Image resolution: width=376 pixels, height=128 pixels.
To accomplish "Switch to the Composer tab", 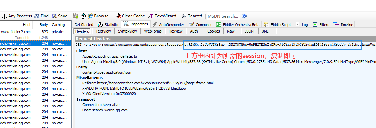I will point(200,25).
